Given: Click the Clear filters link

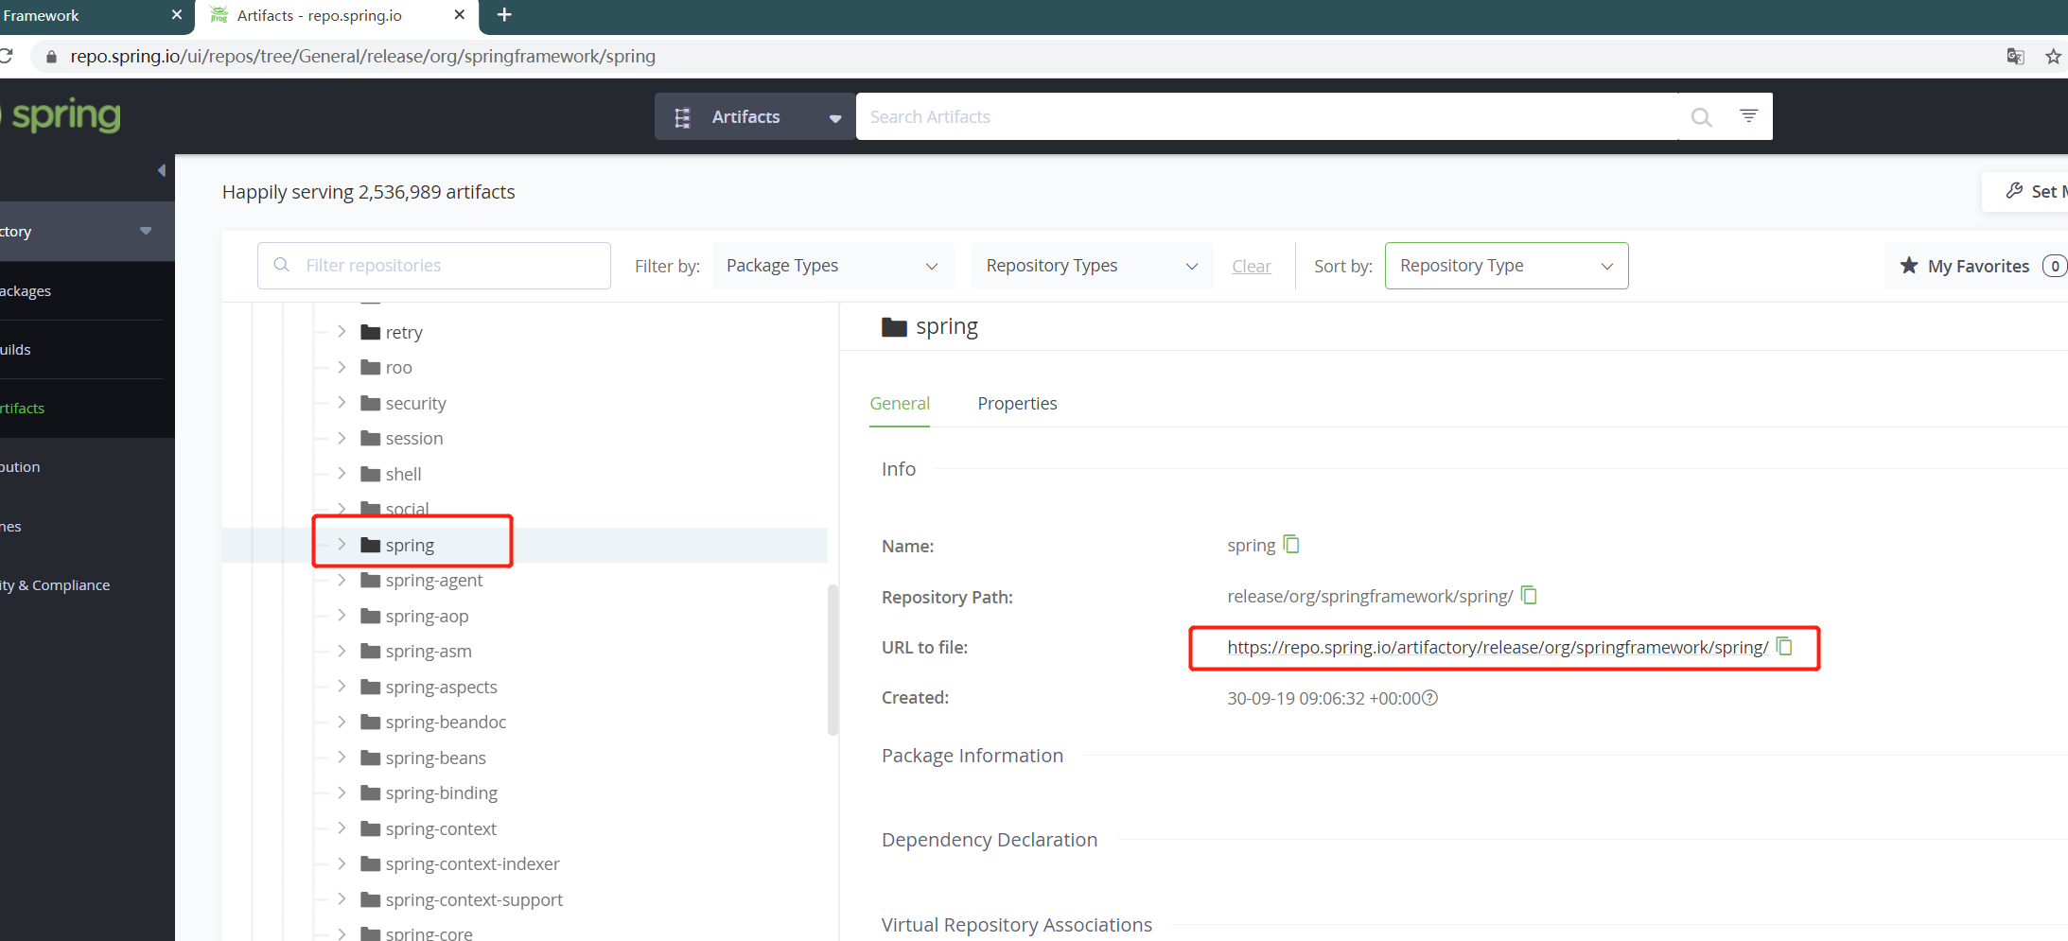Looking at the screenshot, I should (1251, 267).
